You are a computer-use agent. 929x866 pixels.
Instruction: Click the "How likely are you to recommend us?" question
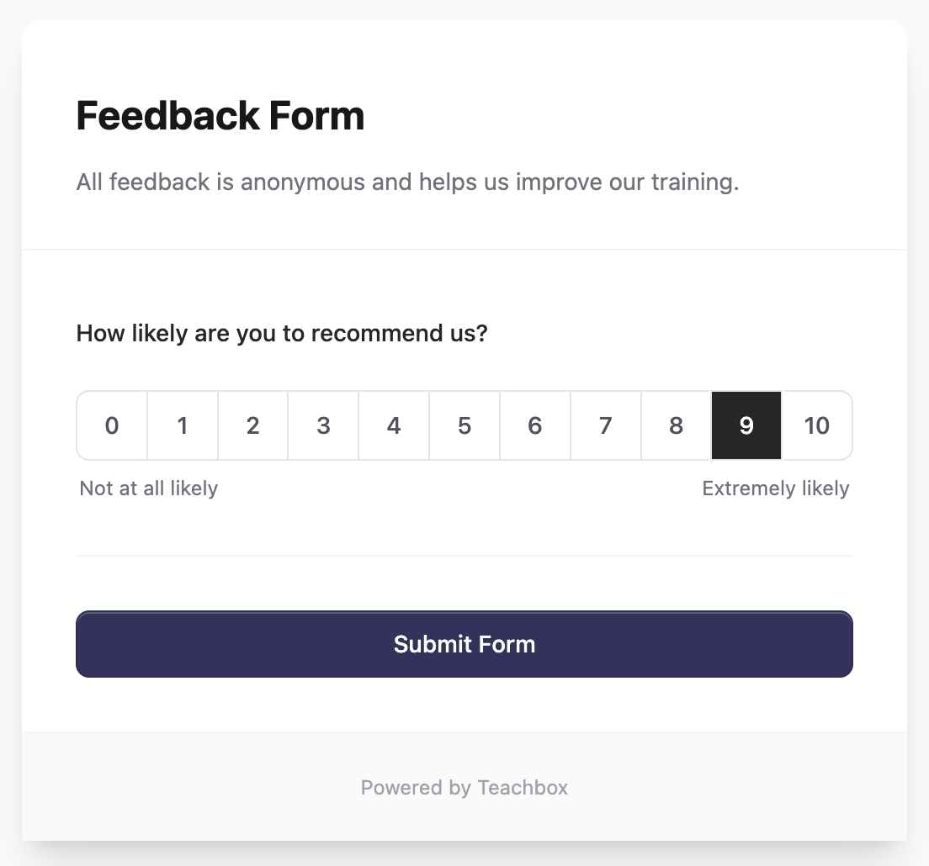(x=282, y=333)
